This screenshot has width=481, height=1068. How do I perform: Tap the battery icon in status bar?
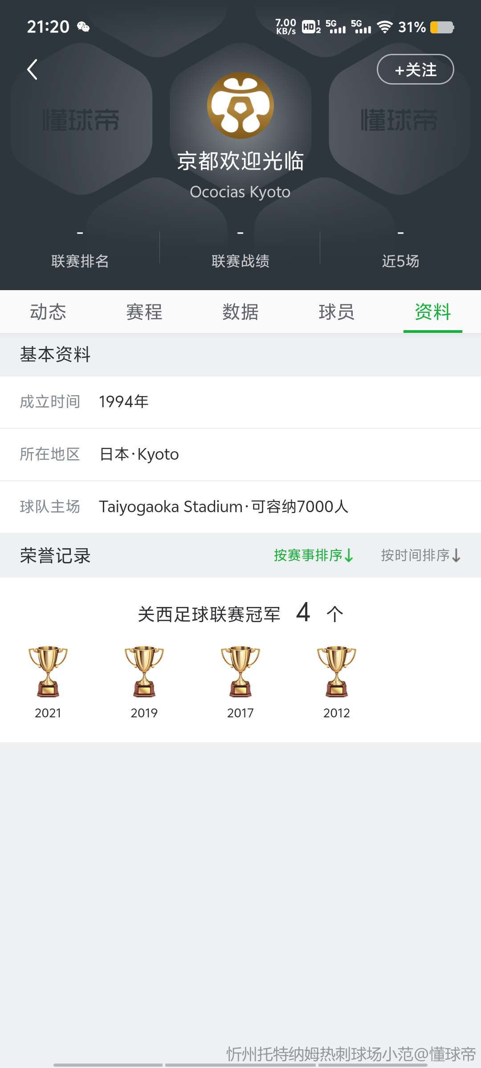pos(442,27)
